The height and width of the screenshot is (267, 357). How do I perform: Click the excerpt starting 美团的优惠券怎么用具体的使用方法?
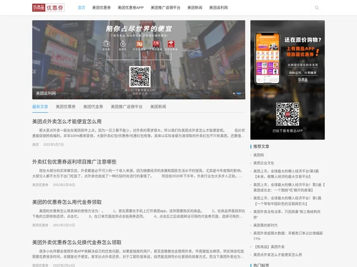138,214
